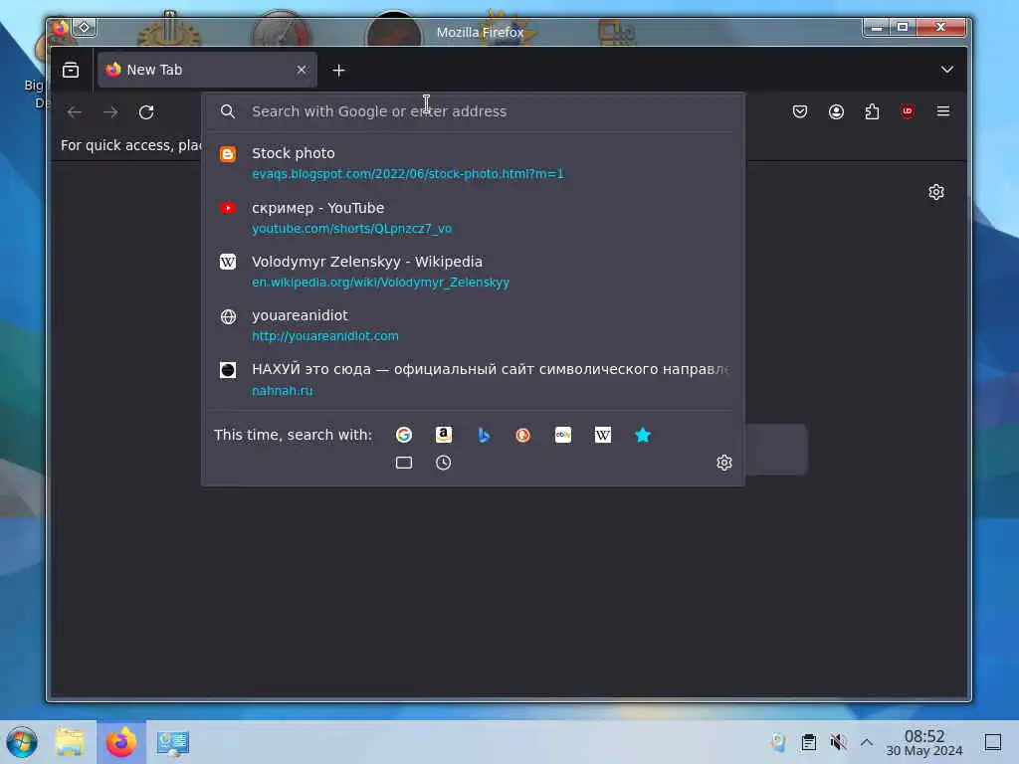Viewport: 1019px width, 764px height.
Task: Expand hidden system tray icons
Action: pos(867,742)
